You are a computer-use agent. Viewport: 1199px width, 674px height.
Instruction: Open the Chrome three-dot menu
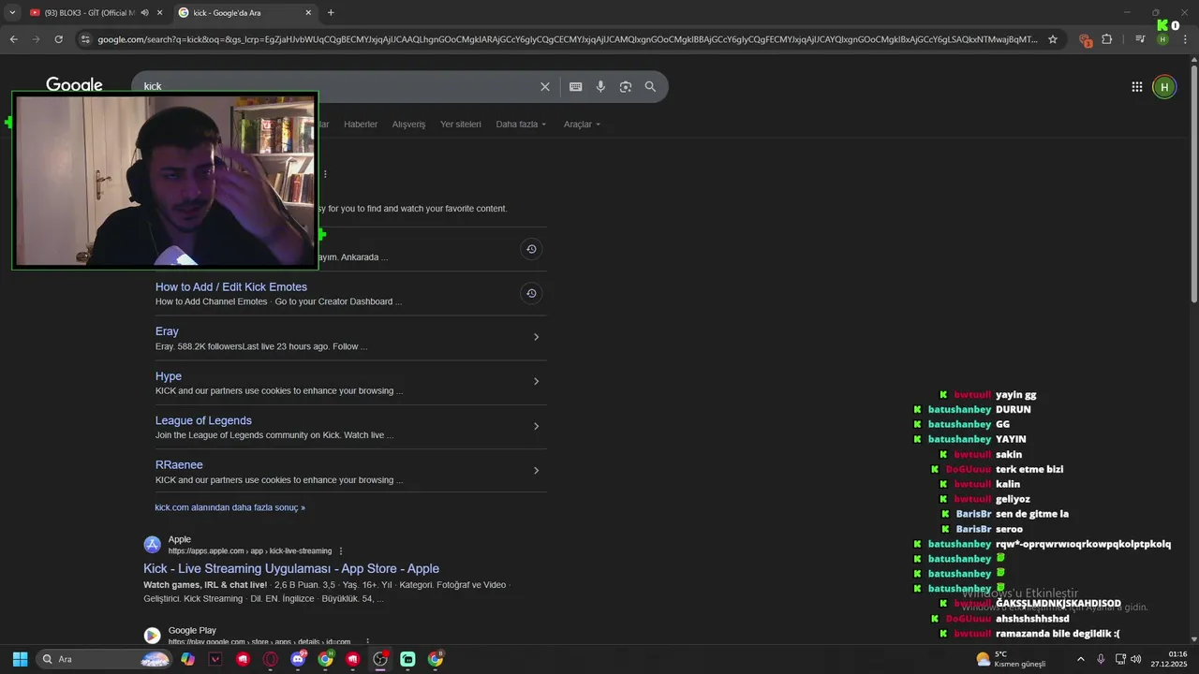[x=1185, y=39]
